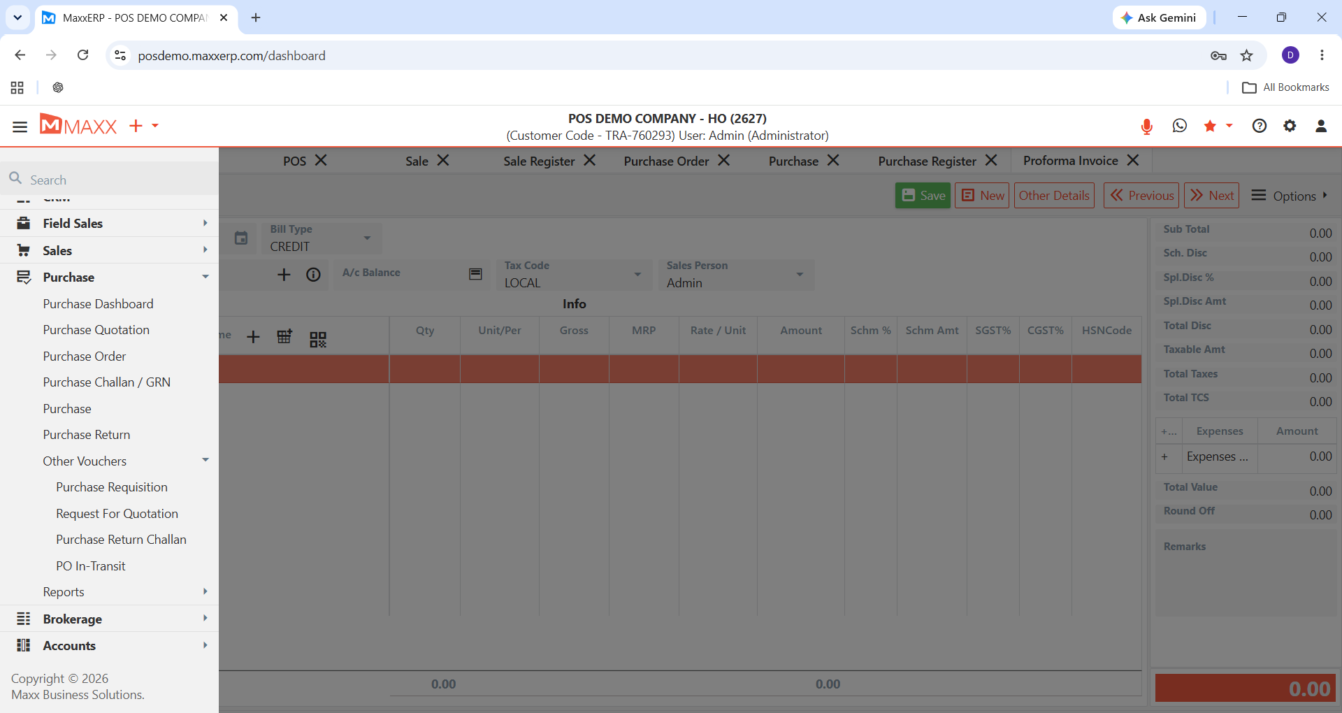Screen dimensions: 1342x713
Task: Collapse the Purchase menu
Action: [x=109, y=278]
